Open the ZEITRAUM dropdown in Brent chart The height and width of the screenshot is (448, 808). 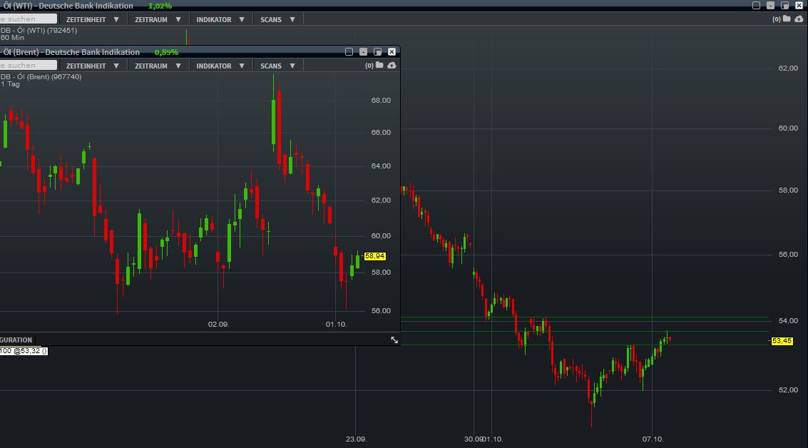point(154,65)
